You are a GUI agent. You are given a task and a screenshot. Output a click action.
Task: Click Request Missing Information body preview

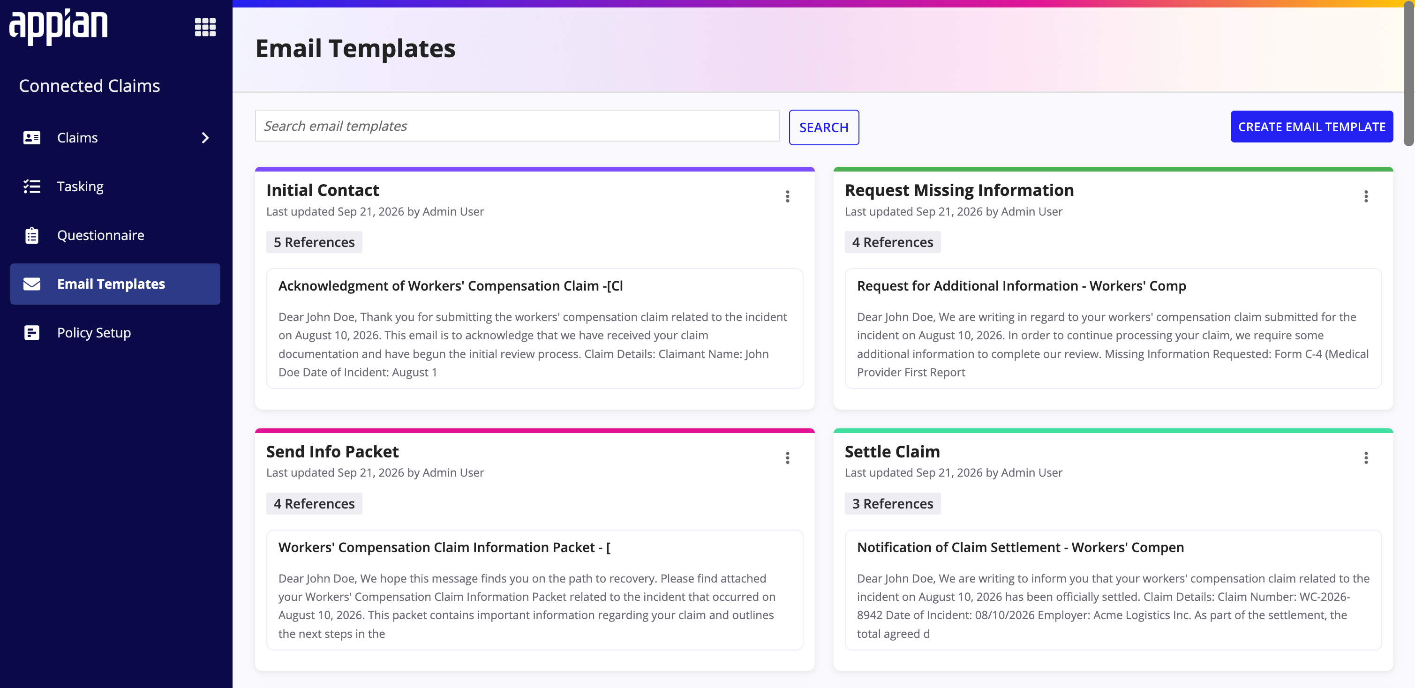point(1113,344)
